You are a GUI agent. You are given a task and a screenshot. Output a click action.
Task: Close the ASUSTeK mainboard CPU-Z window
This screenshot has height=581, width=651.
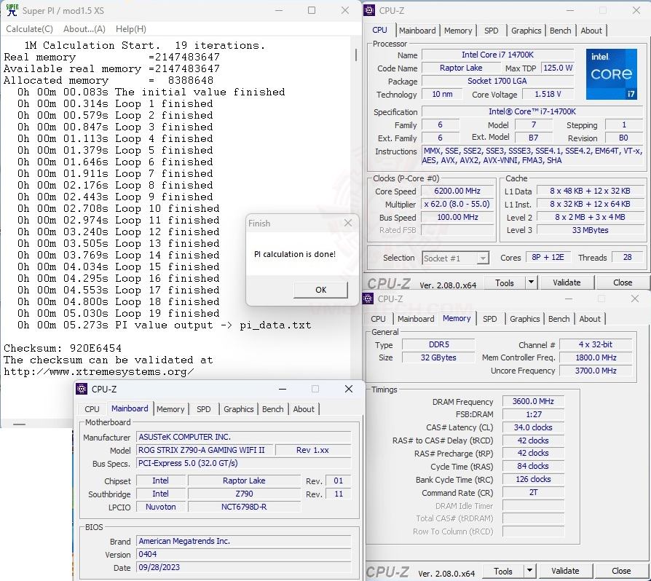(x=349, y=390)
